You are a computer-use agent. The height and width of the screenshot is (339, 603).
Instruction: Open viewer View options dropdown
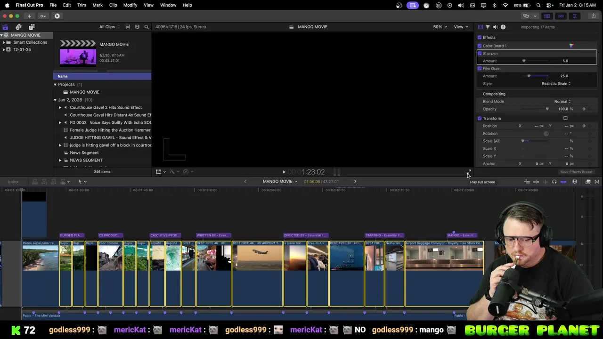[460, 27]
